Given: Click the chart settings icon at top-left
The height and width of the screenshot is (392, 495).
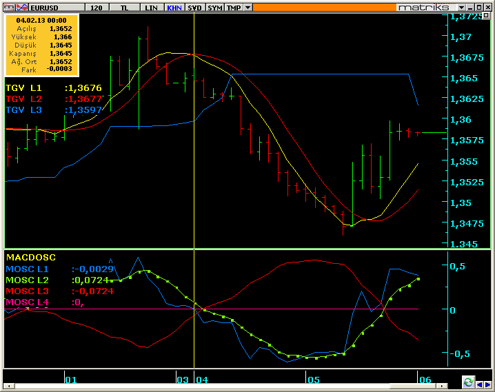Looking at the screenshot, I should click(x=9, y=8).
